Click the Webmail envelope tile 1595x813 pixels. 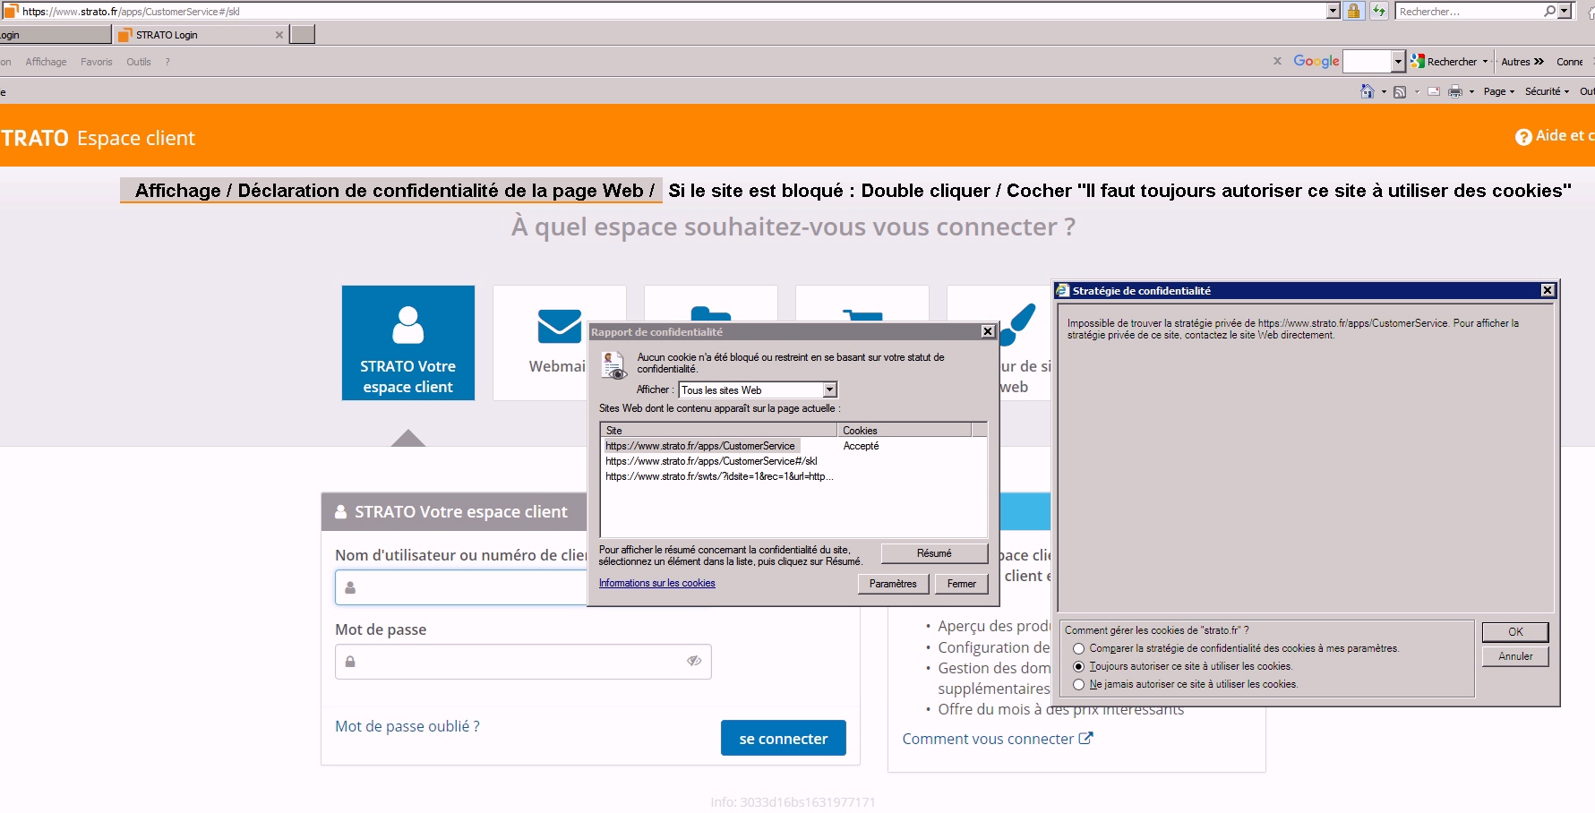(559, 343)
